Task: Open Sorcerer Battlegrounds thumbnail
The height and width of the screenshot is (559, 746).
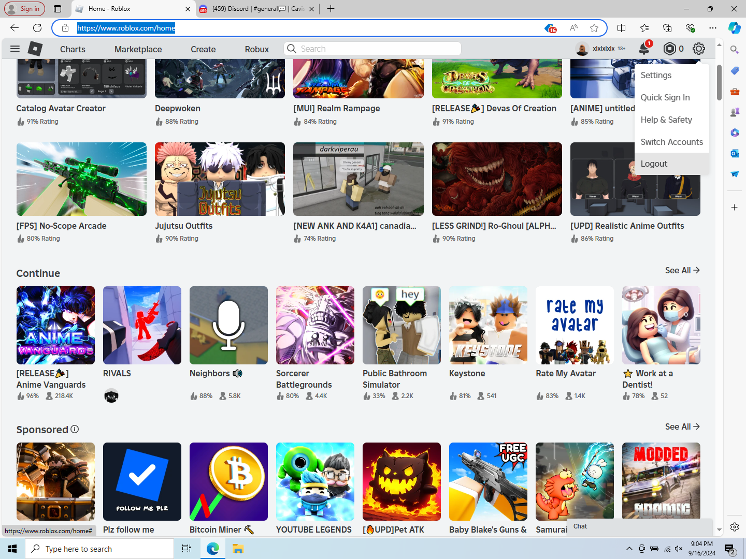Action: point(315,325)
